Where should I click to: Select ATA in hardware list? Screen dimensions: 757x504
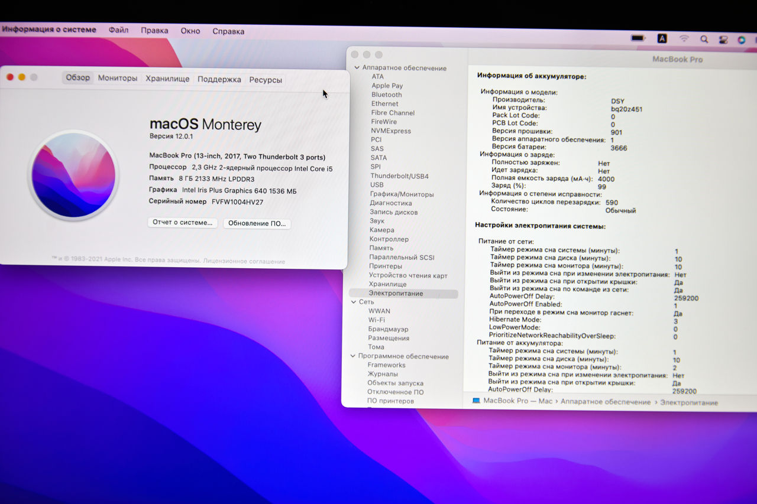click(x=377, y=77)
